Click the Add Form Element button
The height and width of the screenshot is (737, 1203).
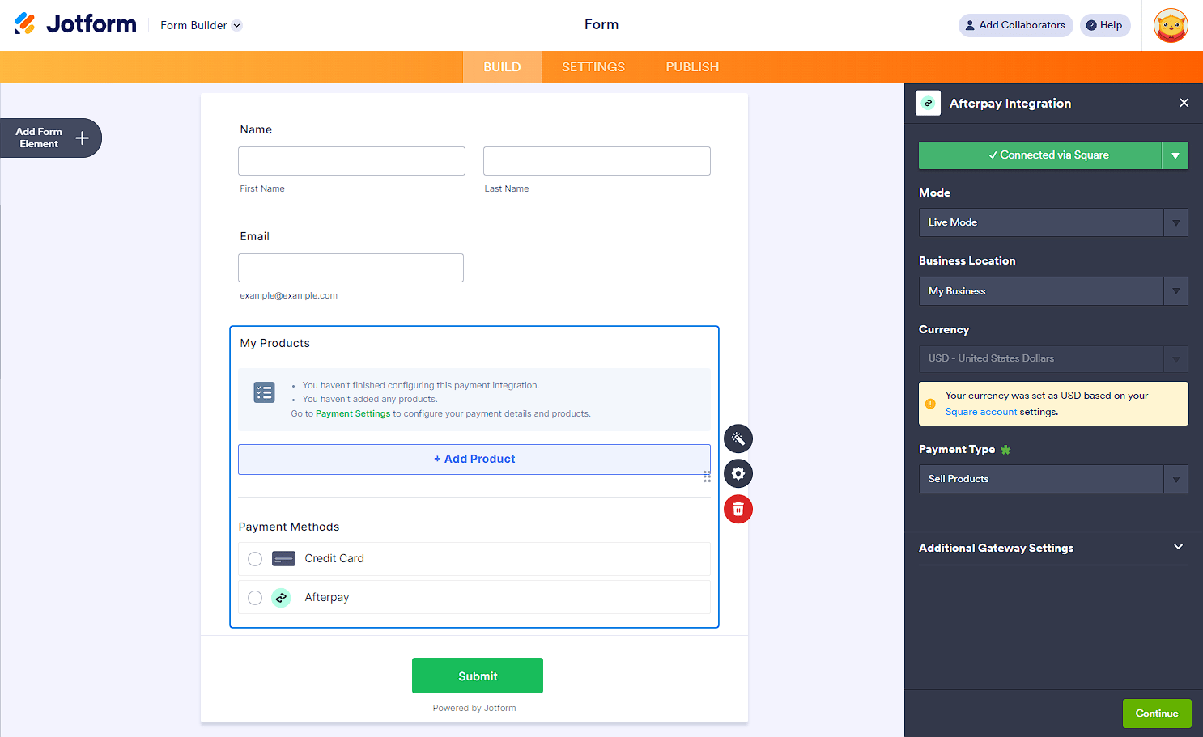coord(50,138)
